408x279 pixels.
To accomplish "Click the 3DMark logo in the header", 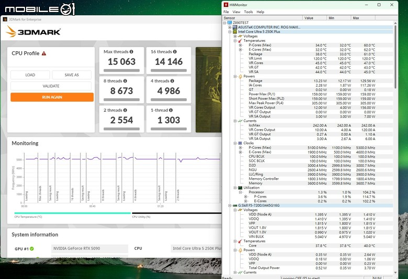I will coord(33,31).
